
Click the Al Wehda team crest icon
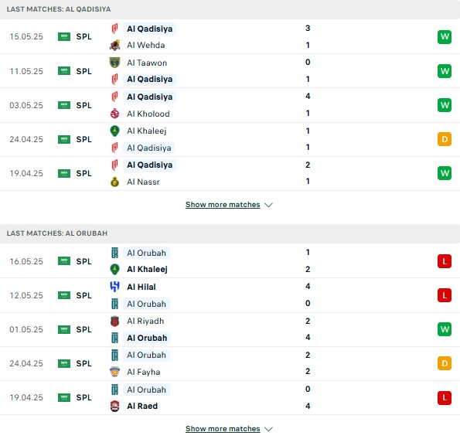114,45
